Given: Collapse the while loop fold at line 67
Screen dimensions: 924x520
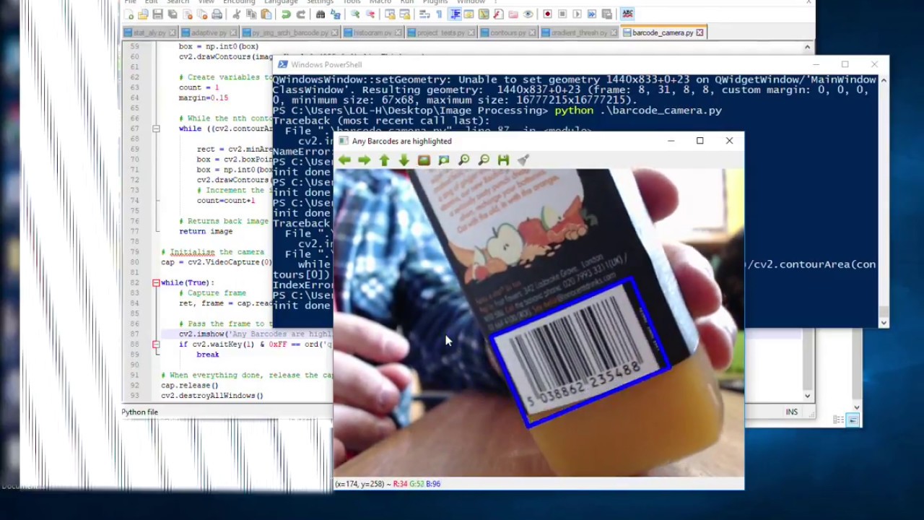Looking at the screenshot, I should (156, 129).
